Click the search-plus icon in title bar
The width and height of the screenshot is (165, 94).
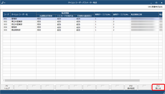coord(3,3)
